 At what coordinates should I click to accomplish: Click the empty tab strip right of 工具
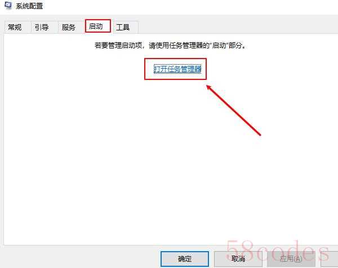[x=237, y=28]
